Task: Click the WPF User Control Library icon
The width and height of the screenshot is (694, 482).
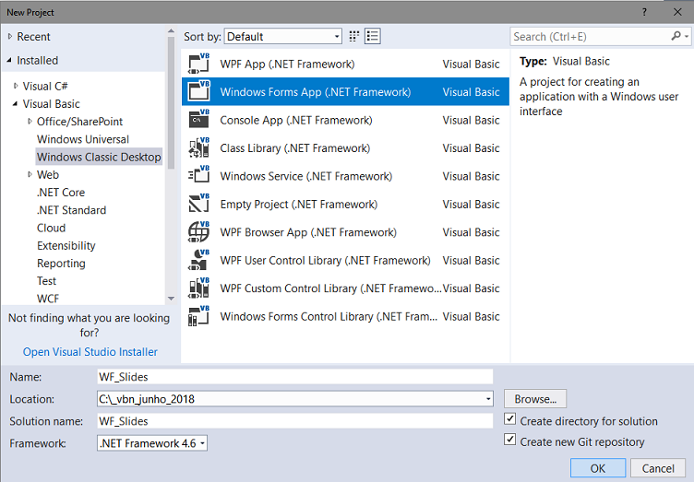Action: [198, 260]
